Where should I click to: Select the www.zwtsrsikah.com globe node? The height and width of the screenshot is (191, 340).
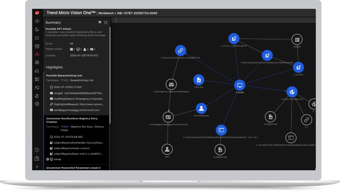[x=292, y=92]
